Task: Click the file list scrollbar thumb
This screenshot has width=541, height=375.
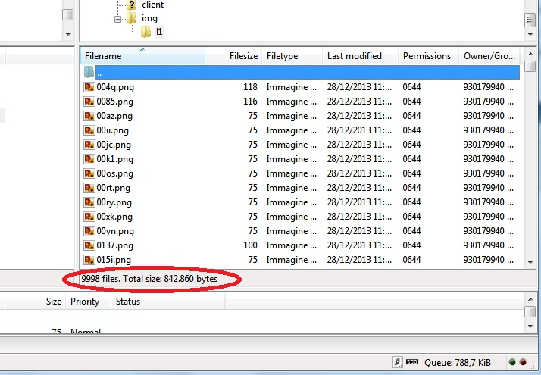Action: click(530, 66)
